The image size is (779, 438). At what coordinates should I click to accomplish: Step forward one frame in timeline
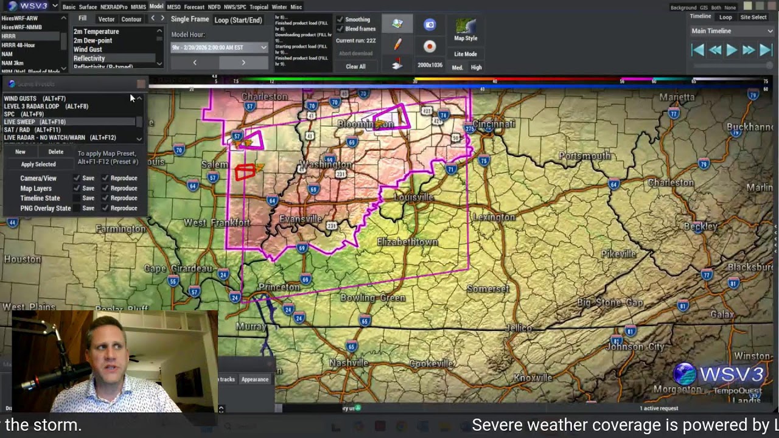pos(749,50)
